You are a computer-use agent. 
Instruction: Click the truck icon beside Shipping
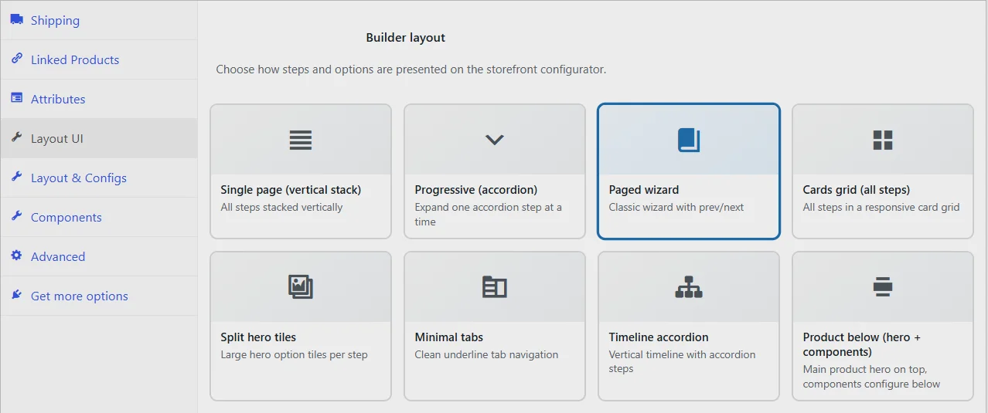pos(16,20)
